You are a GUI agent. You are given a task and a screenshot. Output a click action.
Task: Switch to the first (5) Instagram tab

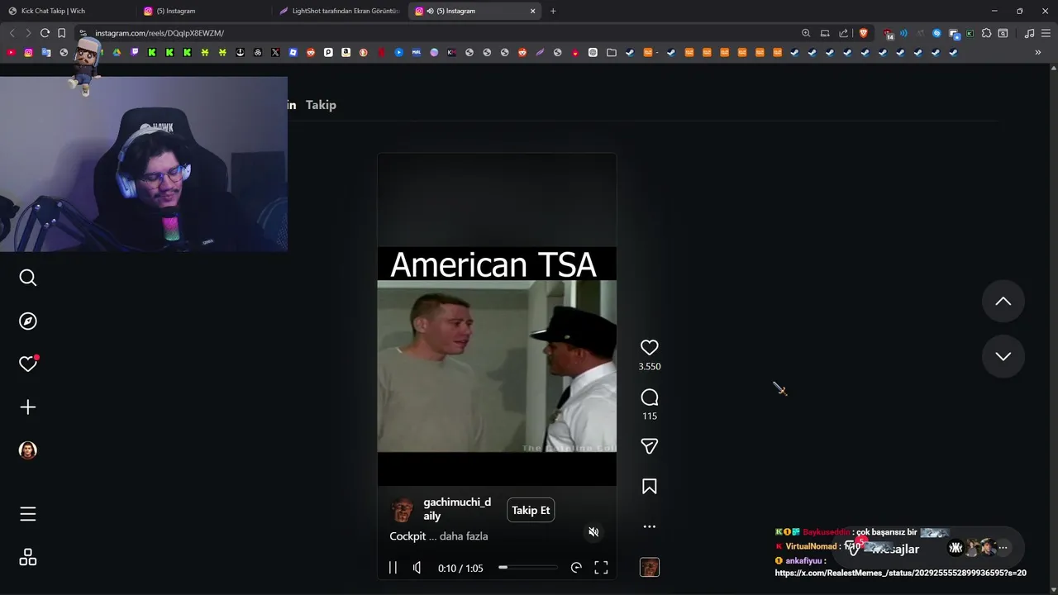coord(203,11)
